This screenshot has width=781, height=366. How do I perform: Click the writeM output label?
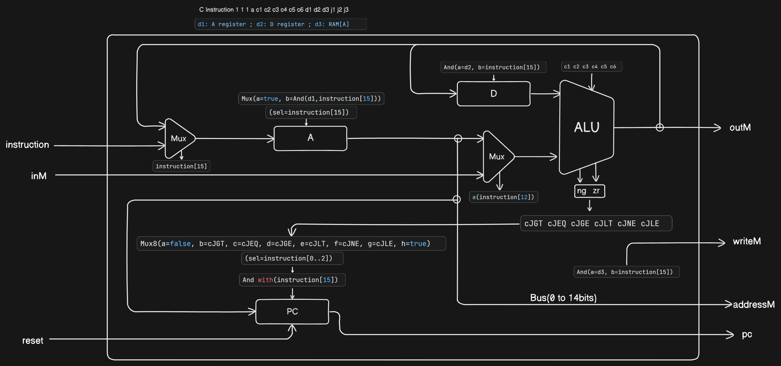pos(746,241)
